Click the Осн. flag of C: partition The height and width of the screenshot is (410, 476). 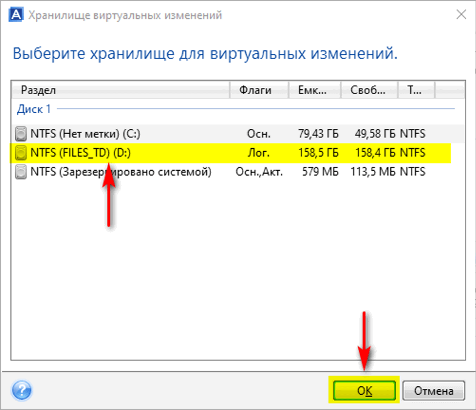pos(258,134)
